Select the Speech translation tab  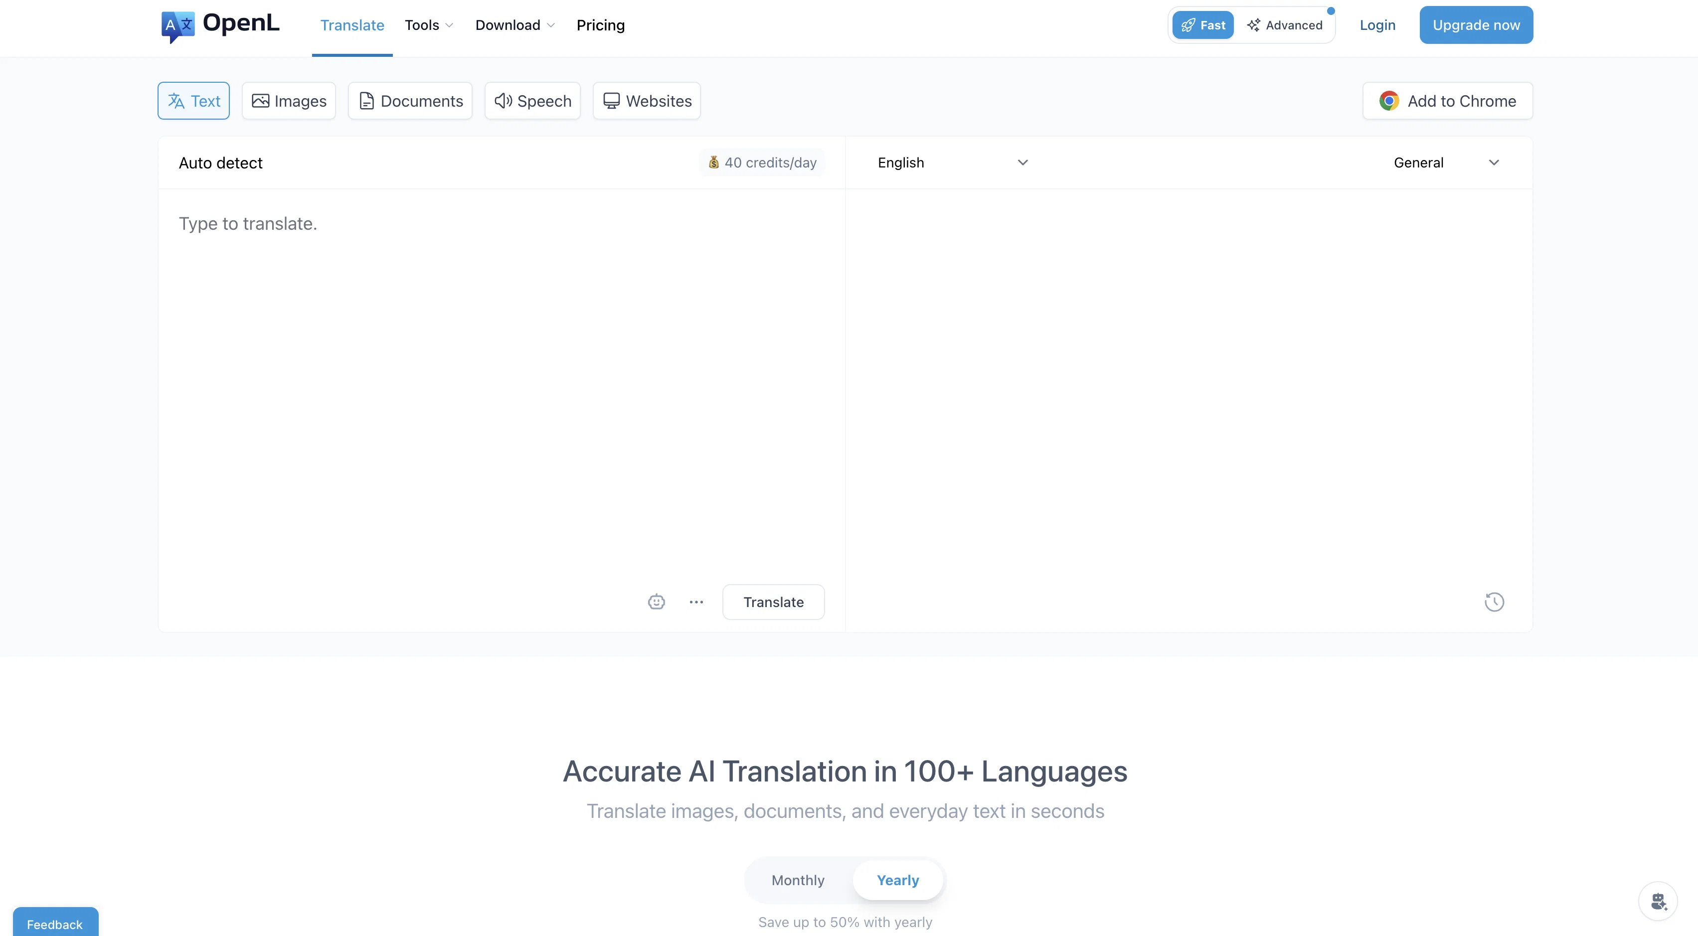click(x=532, y=101)
